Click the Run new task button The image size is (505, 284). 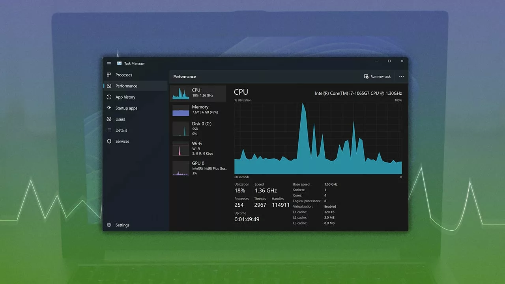pos(377,77)
